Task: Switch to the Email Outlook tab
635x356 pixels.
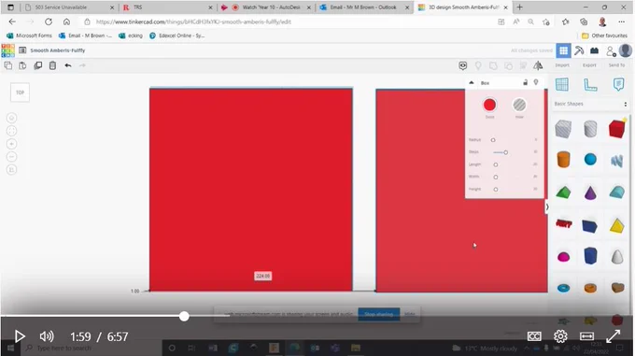Action: (364, 7)
